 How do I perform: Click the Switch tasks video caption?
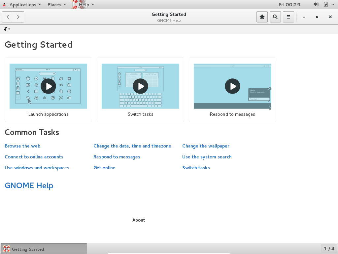[140, 114]
